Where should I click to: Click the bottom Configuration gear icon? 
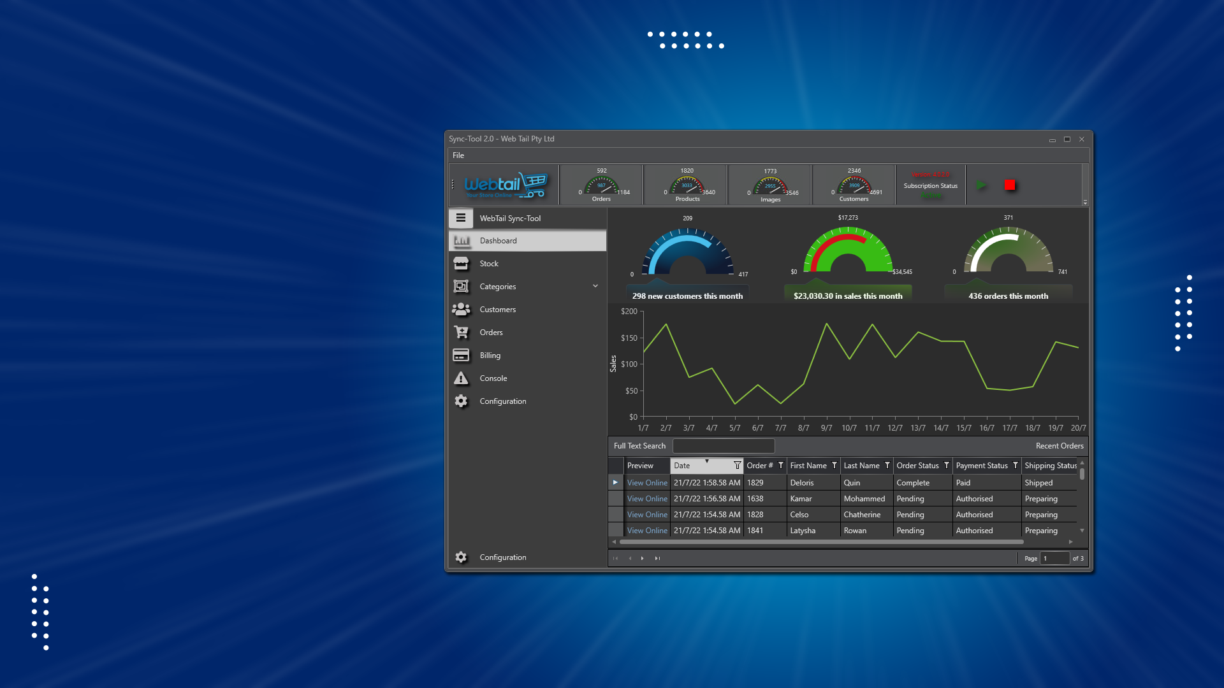click(461, 557)
